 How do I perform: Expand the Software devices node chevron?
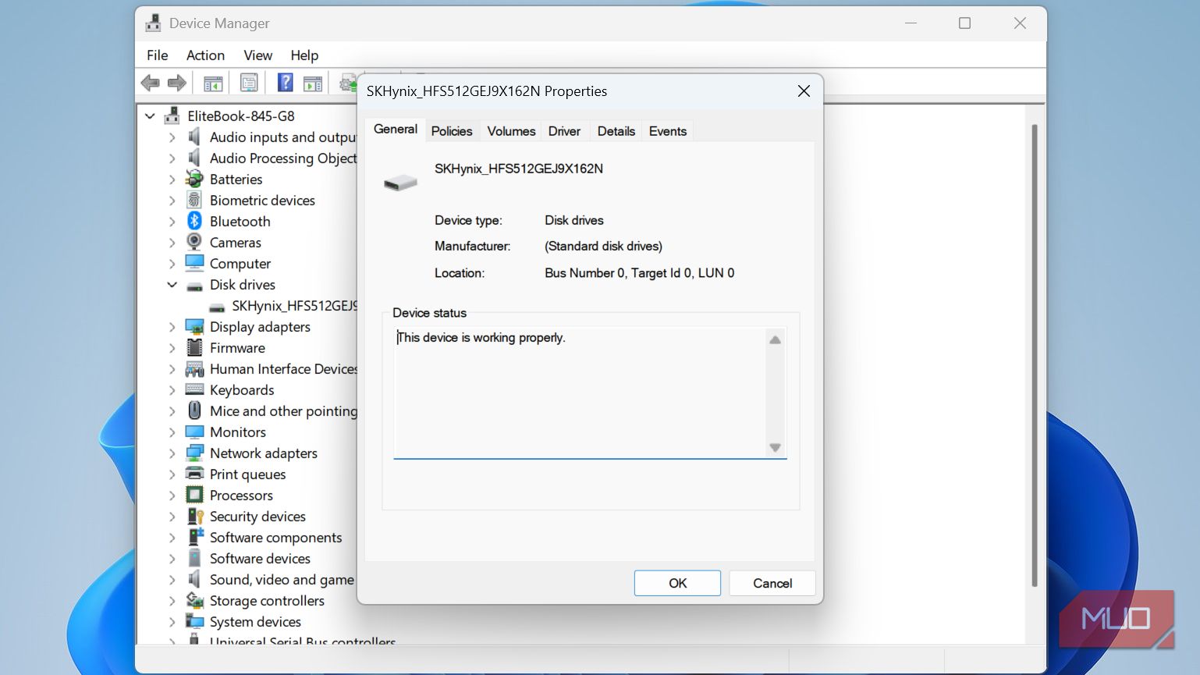(x=172, y=559)
